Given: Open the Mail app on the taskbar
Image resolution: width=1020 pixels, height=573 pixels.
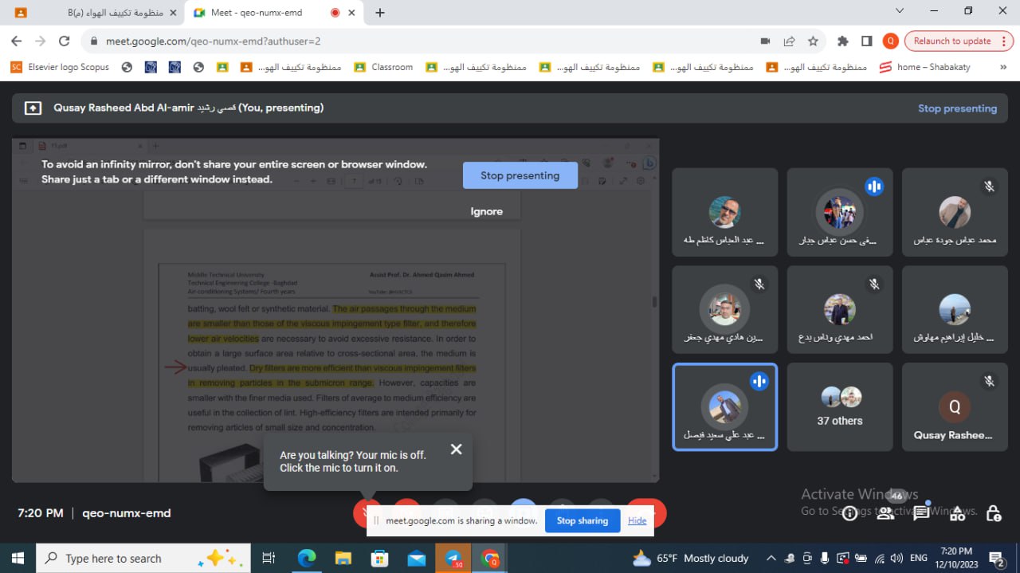Looking at the screenshot, I should (417, 558).
